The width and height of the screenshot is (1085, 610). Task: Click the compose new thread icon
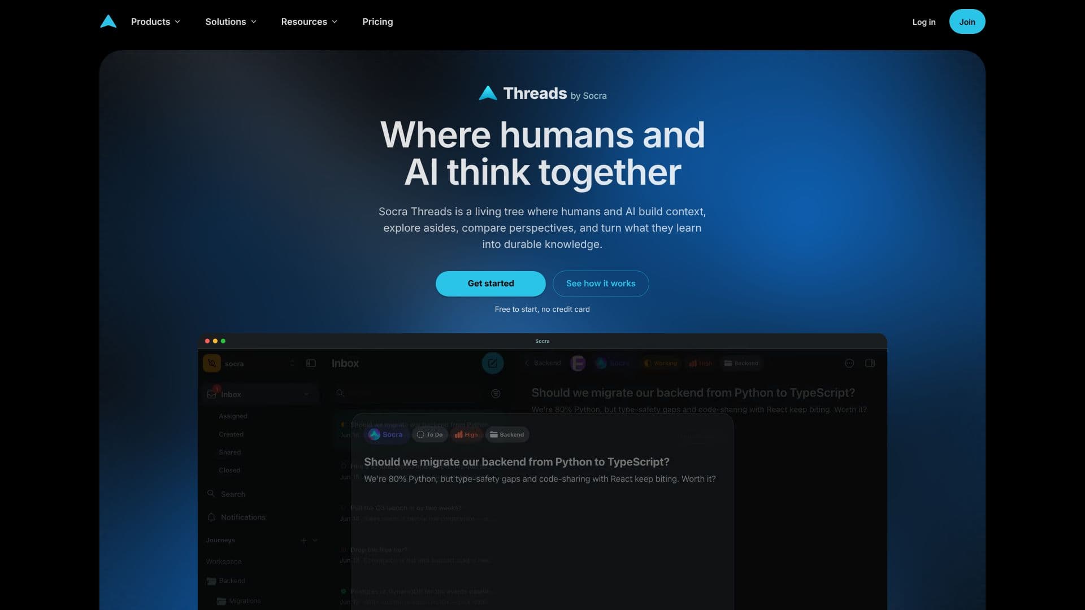tap(493, 363)
